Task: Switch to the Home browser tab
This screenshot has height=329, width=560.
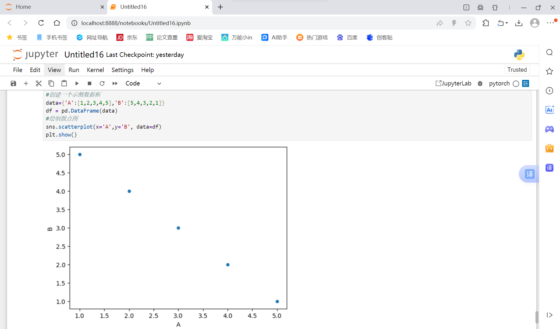Action: [x=23, y=7]
